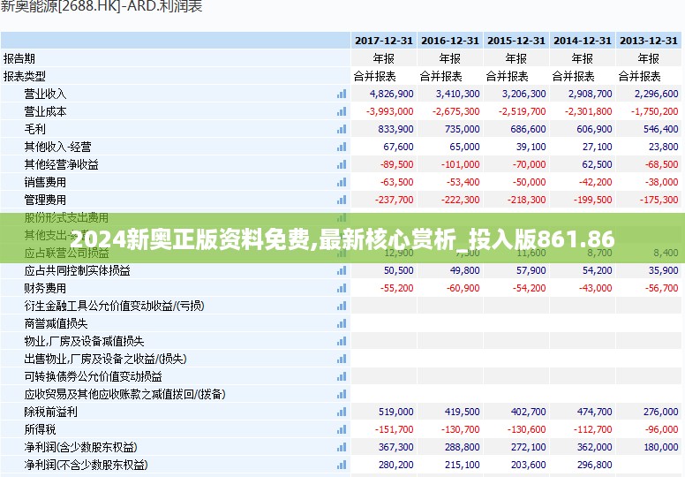The width and height of the screenshot is (685, 477).
Task: Open chart icon for 所得税 row
Action: pos(342,429)
